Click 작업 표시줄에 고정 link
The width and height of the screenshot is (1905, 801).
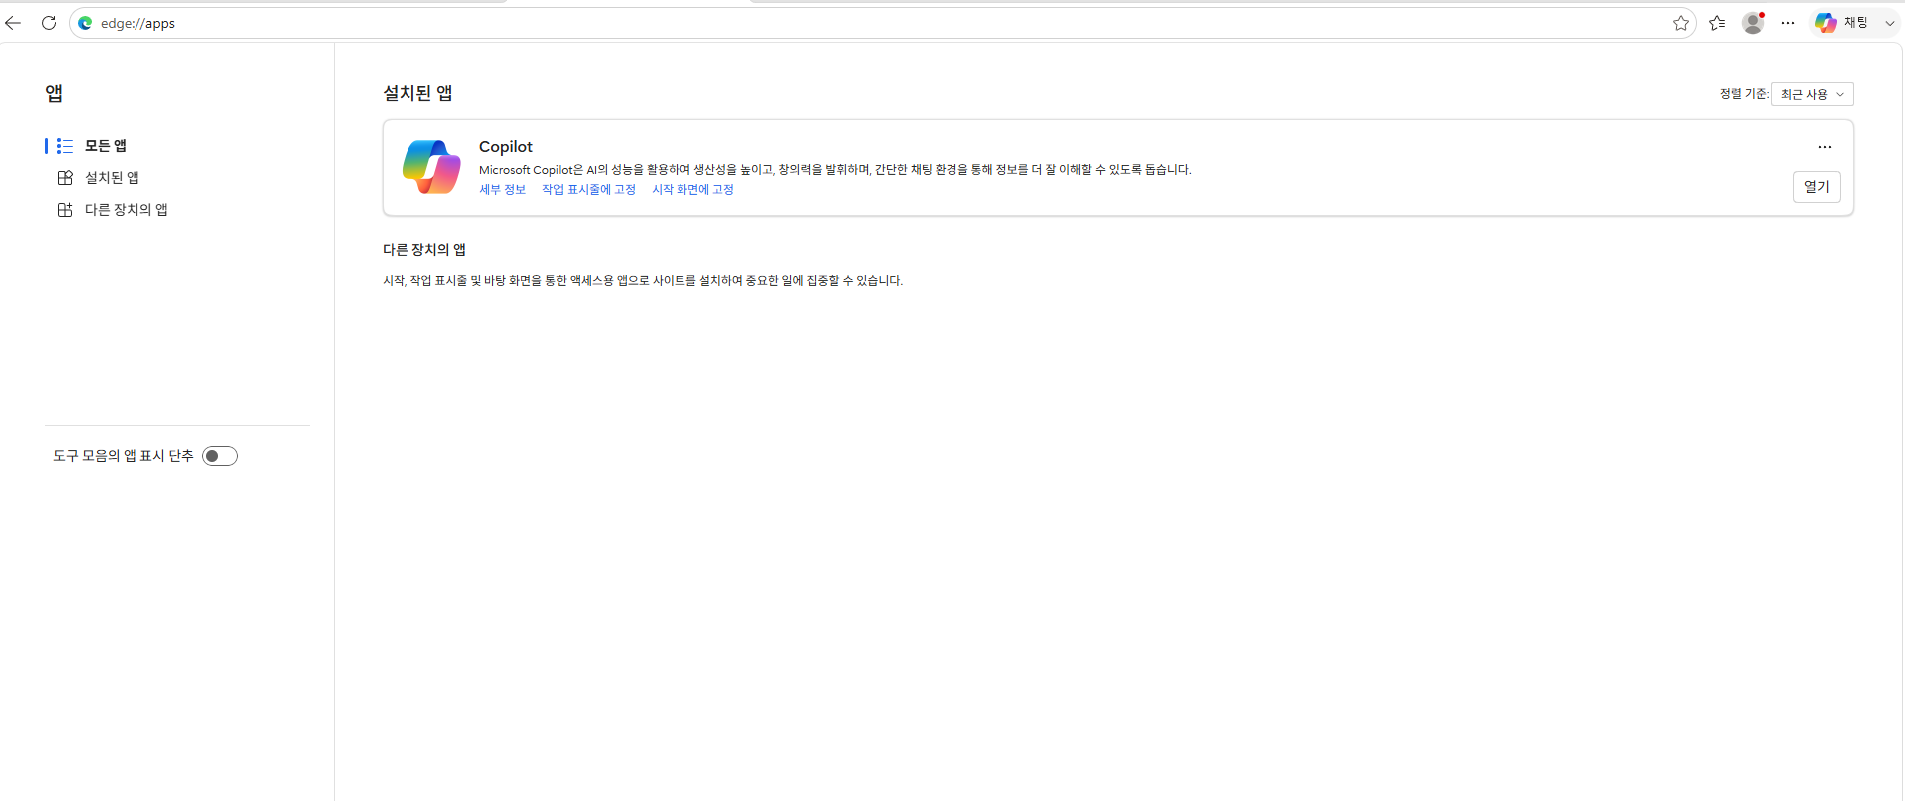589,190
